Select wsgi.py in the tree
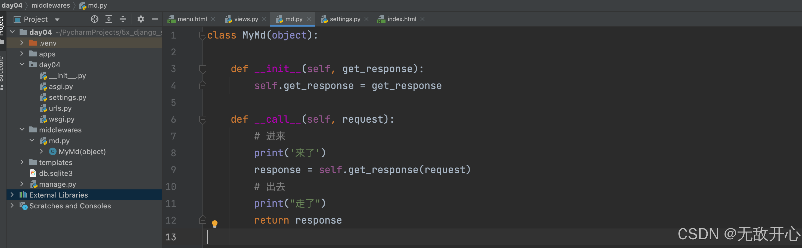The width and height of the screenshot is (802, 248). 57,119
